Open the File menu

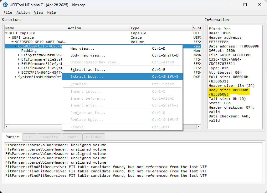[8, 12]
